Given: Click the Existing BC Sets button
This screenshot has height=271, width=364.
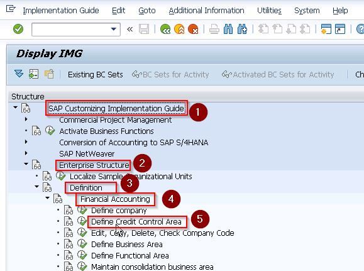Looking at the screenshot, I should click(x=96, y=75).
